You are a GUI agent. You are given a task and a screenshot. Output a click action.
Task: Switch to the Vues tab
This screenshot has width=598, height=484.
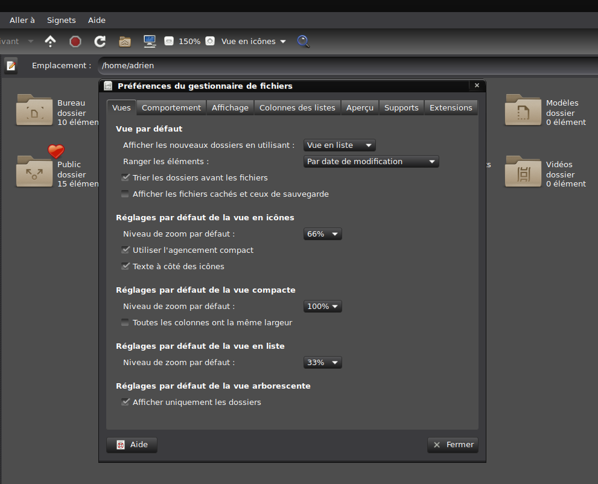(121, 108)
